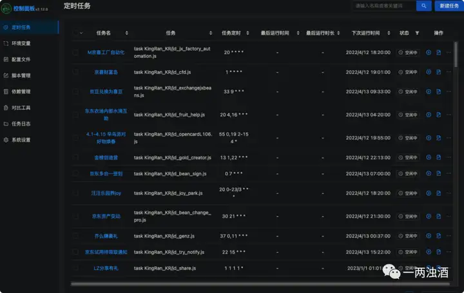Click the table's vertical scrollbar thumb
The height and width of the screenshot is (293, 464).
[x=456, y=54]
